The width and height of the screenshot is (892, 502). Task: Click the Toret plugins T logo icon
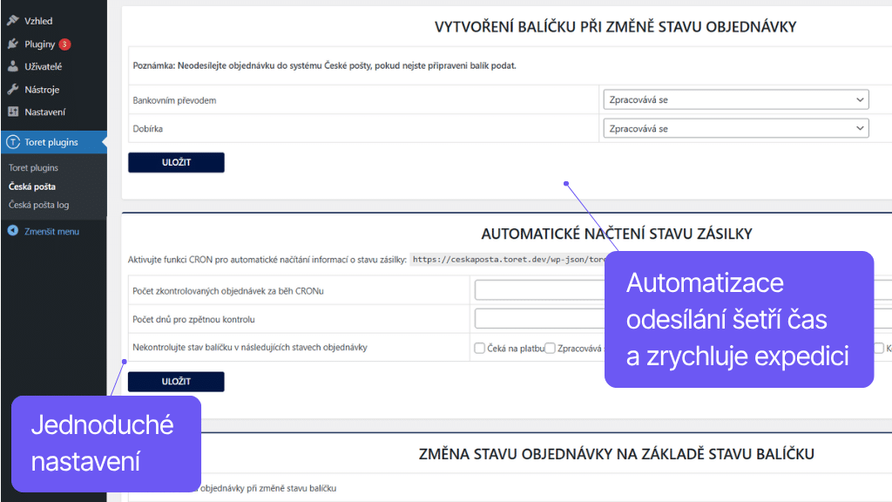12,140
